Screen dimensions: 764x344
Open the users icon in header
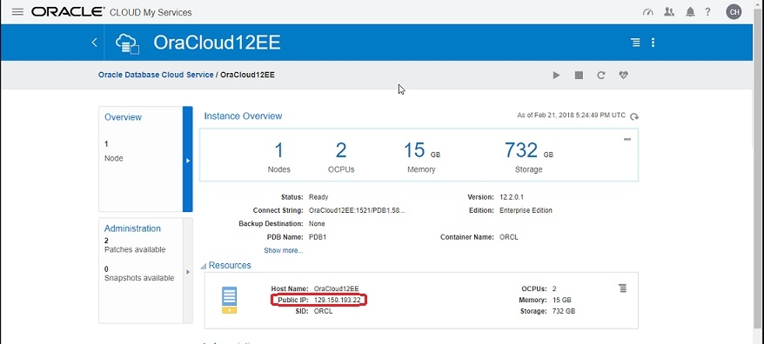click(669, 12)
